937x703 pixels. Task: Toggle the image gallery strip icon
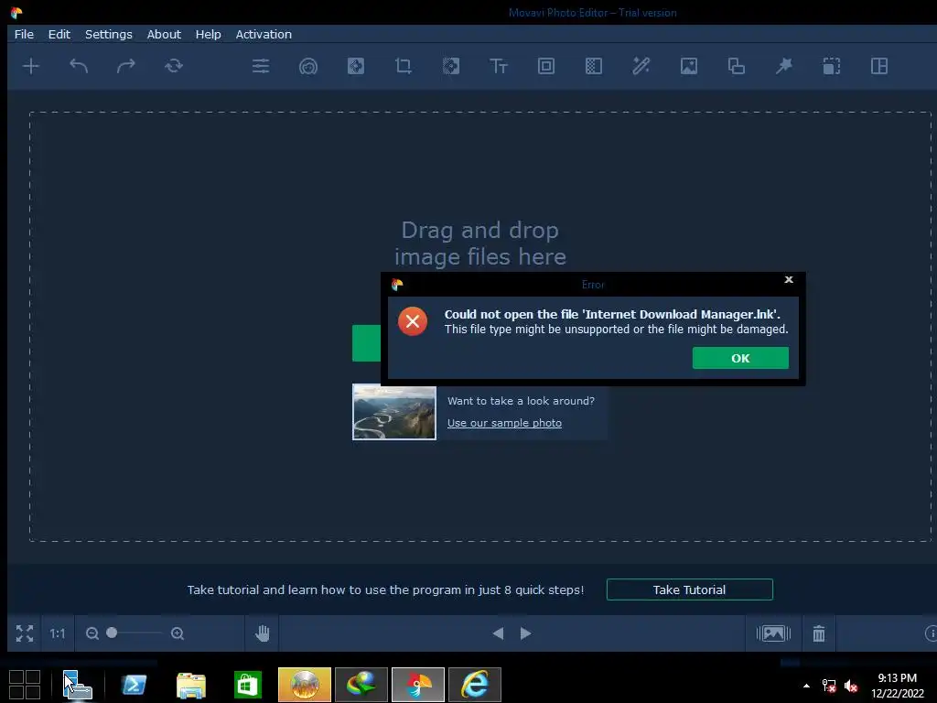click(x=773, y=633)
